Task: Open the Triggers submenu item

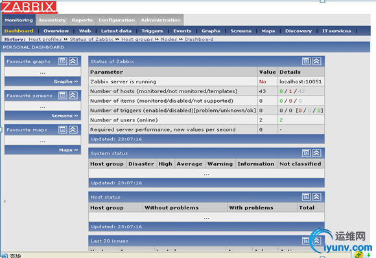Action: pyautogui.click(x=152, y=31)
